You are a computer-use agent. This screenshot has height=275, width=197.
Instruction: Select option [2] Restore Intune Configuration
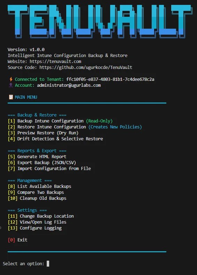coord(75,127)
